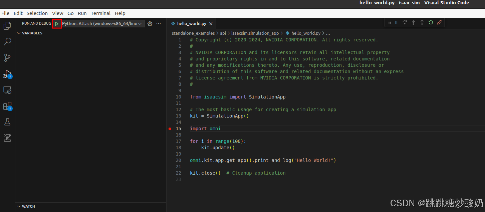485x212 pixels.
Task: Restart the debug session
Action: [431, 22]
